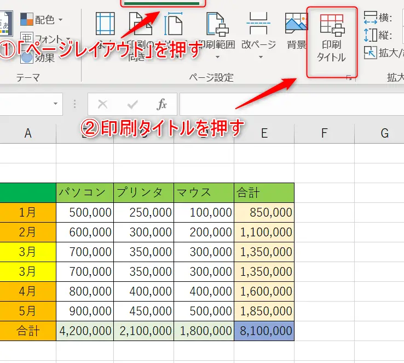Click cell with value 900,000
Viewport: 404px width, 363px height.
coord(85,311)
